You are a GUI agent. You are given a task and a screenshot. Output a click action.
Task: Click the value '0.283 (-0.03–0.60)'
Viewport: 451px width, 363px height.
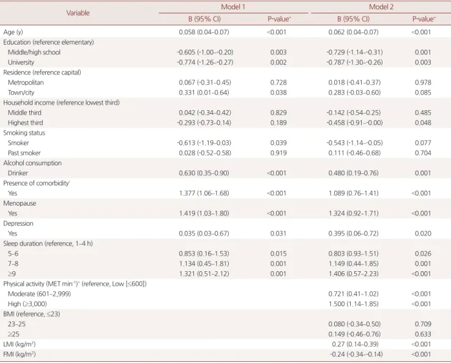point(354,92)
